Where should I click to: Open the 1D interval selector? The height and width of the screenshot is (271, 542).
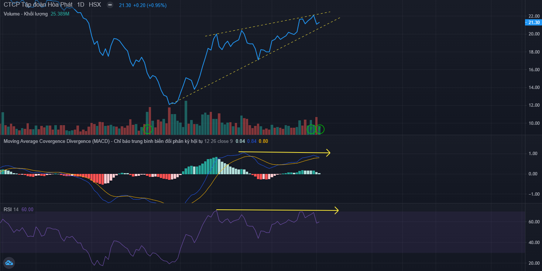tap(80, 5)
